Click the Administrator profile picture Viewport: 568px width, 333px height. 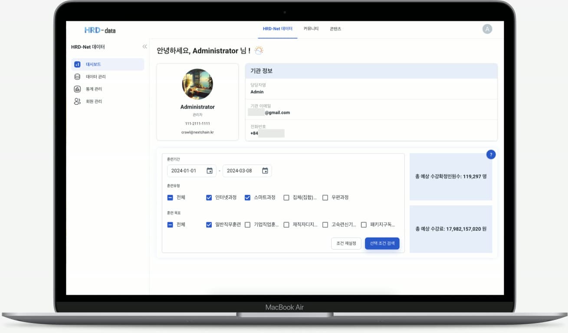197,84
